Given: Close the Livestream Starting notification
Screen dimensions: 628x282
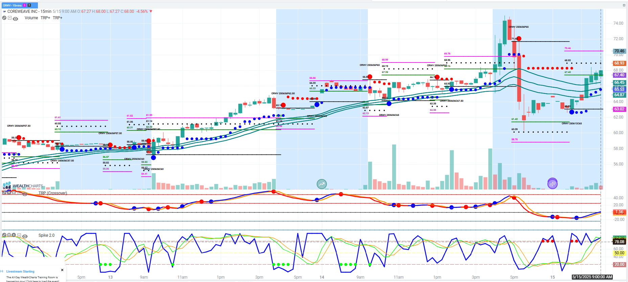Looking at the screenshot, I should click(62, 270).
